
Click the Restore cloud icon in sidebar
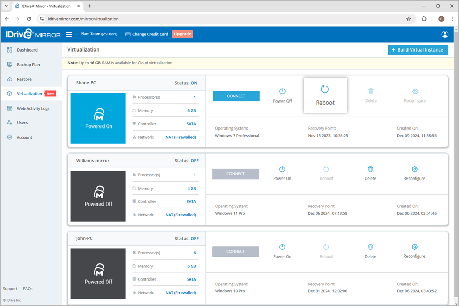[10, 79]
